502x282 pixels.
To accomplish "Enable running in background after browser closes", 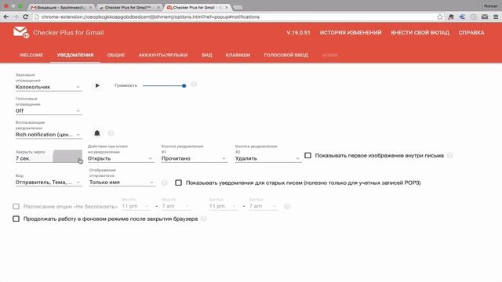I will pos(16,219).
